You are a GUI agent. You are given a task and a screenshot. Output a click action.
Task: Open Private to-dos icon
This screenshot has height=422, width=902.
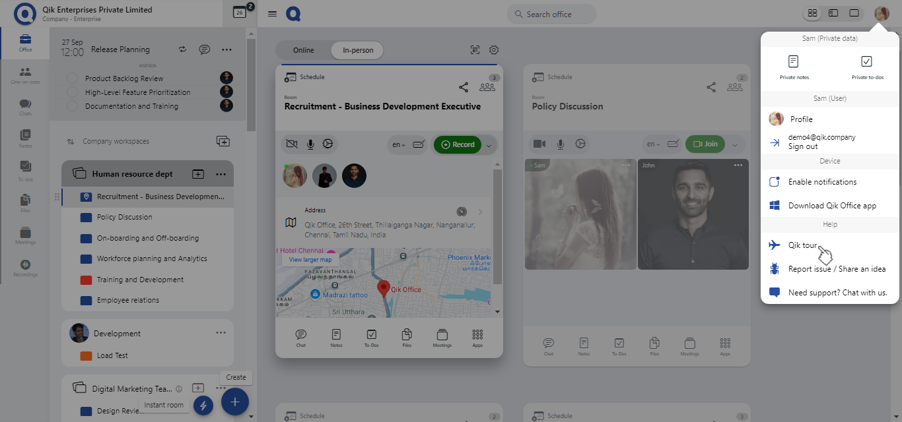(x=866, y=67)
